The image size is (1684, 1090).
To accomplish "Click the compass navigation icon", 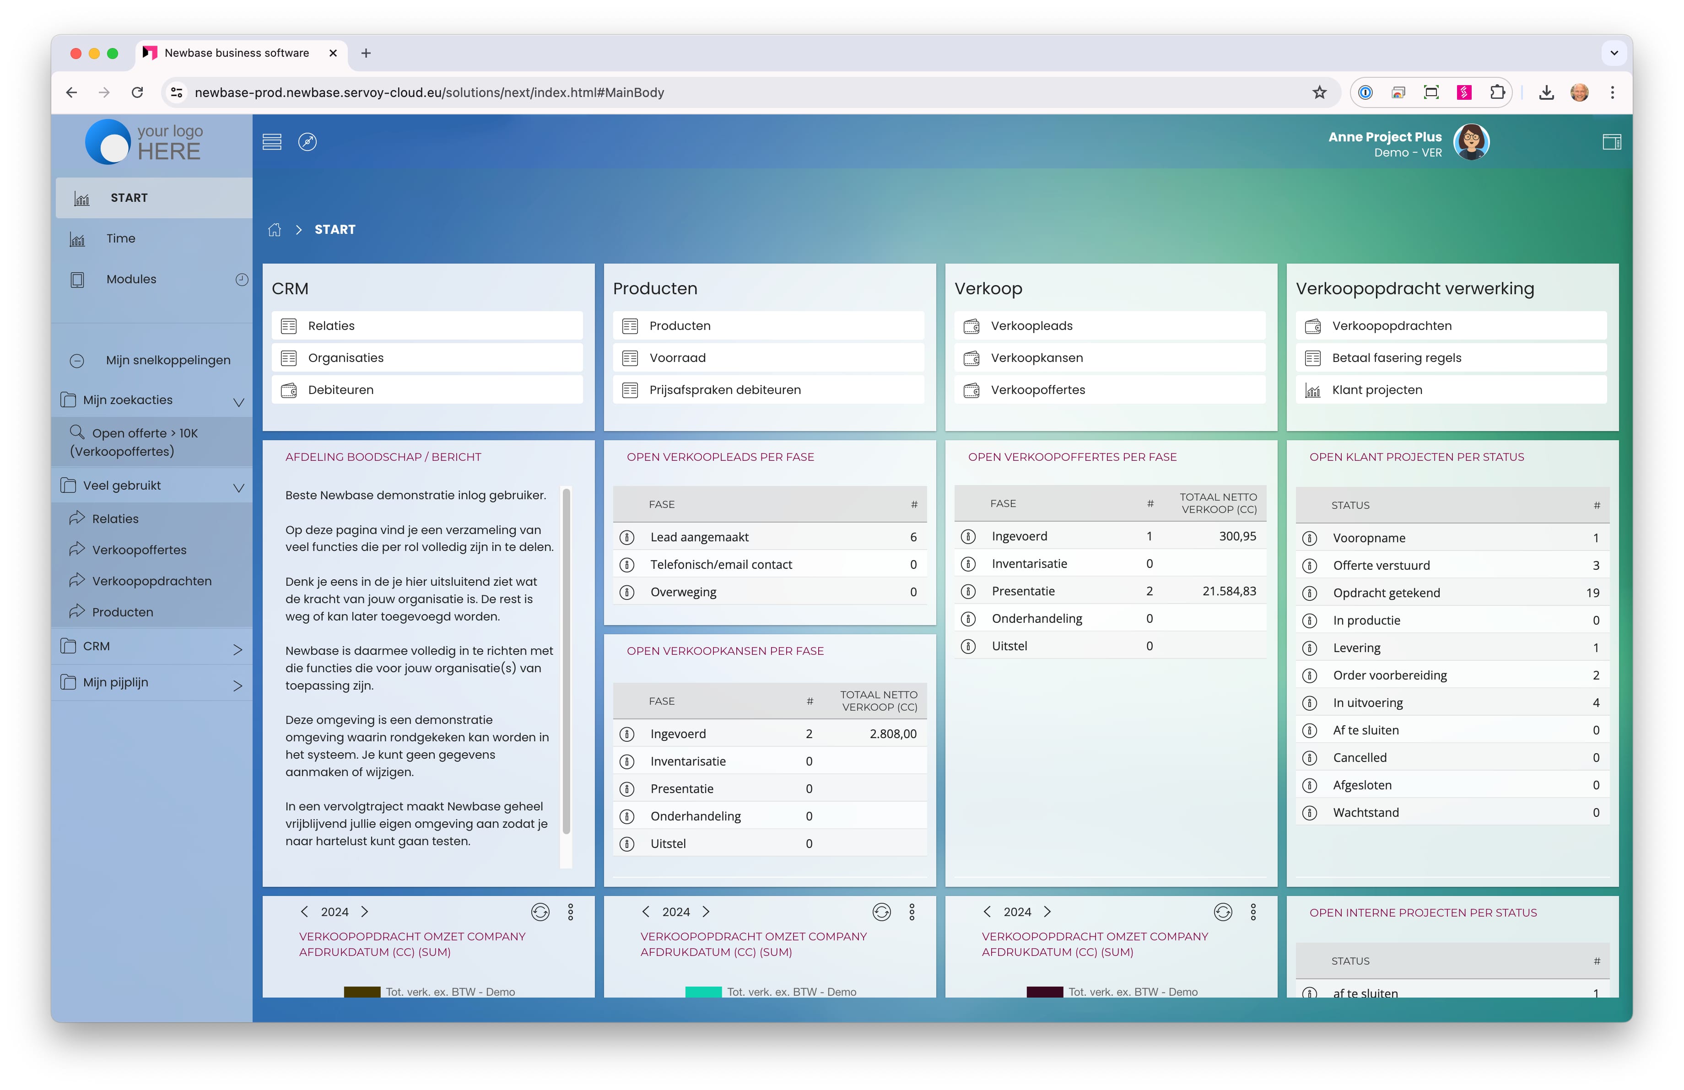I will pos(307,141).
